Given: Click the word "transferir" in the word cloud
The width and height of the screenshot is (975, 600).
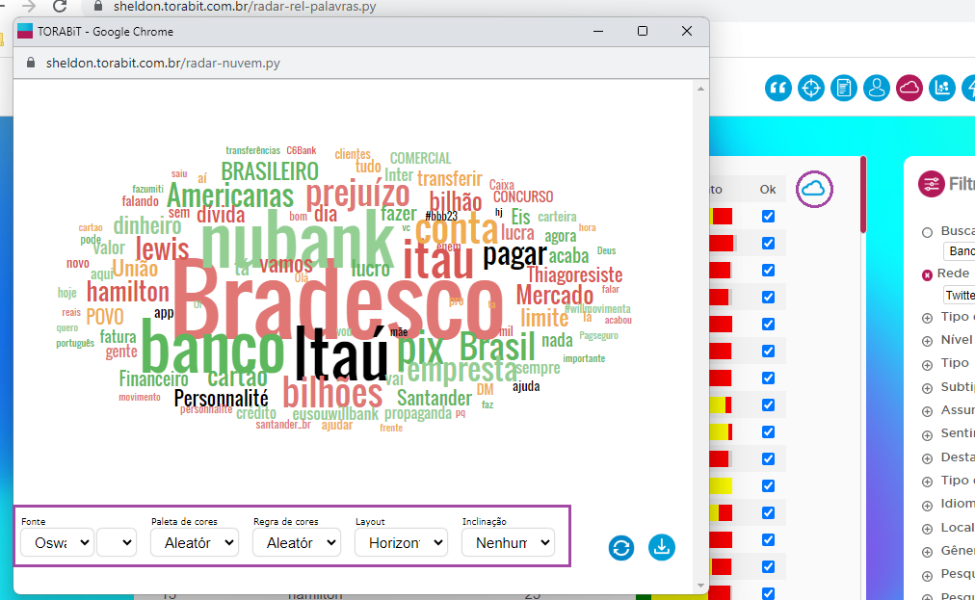Looking at the screenshot, I should pos(450,178).
